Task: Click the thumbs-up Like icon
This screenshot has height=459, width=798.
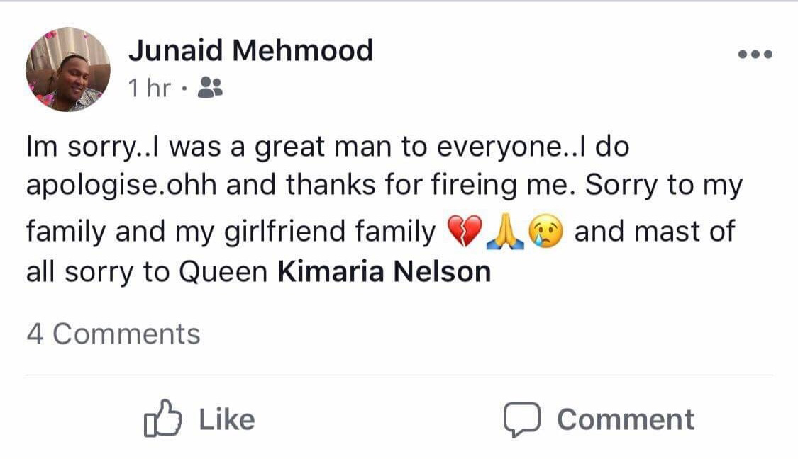Action: [x=162, y=419]
